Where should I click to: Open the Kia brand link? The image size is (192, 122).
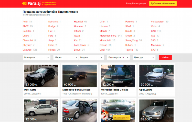[x=76, y=40]
